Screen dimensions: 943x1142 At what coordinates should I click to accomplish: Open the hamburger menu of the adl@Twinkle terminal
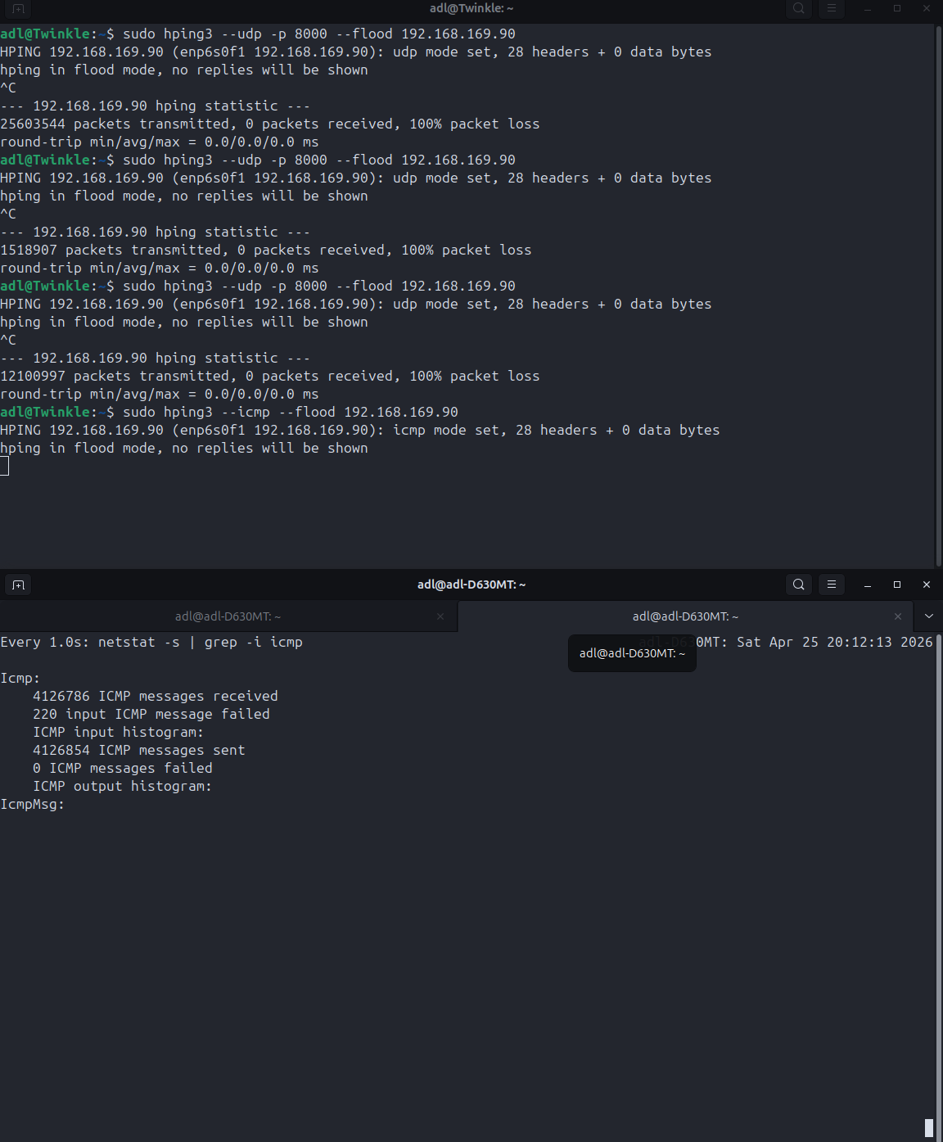(x=832, y=8)
